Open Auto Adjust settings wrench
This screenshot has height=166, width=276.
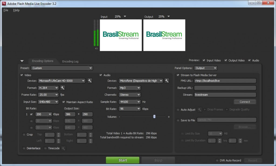[199, 109]
